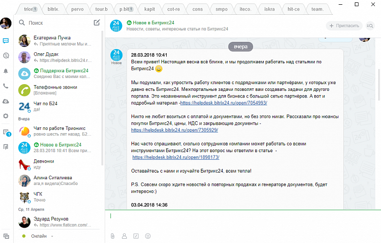
Task: Open the phone dialer icon in the sidebar
Action: [x=6, y=86]
